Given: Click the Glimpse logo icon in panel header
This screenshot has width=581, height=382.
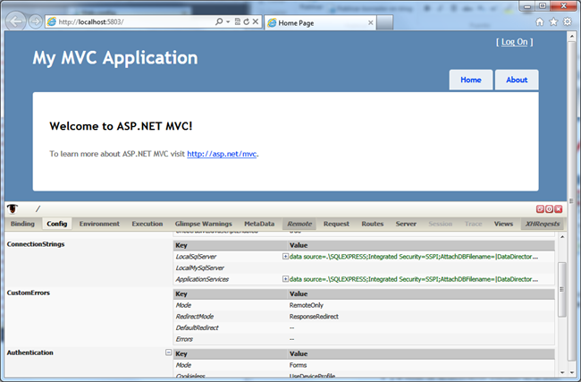Looking at the screenshot, I should pos(13,208).
